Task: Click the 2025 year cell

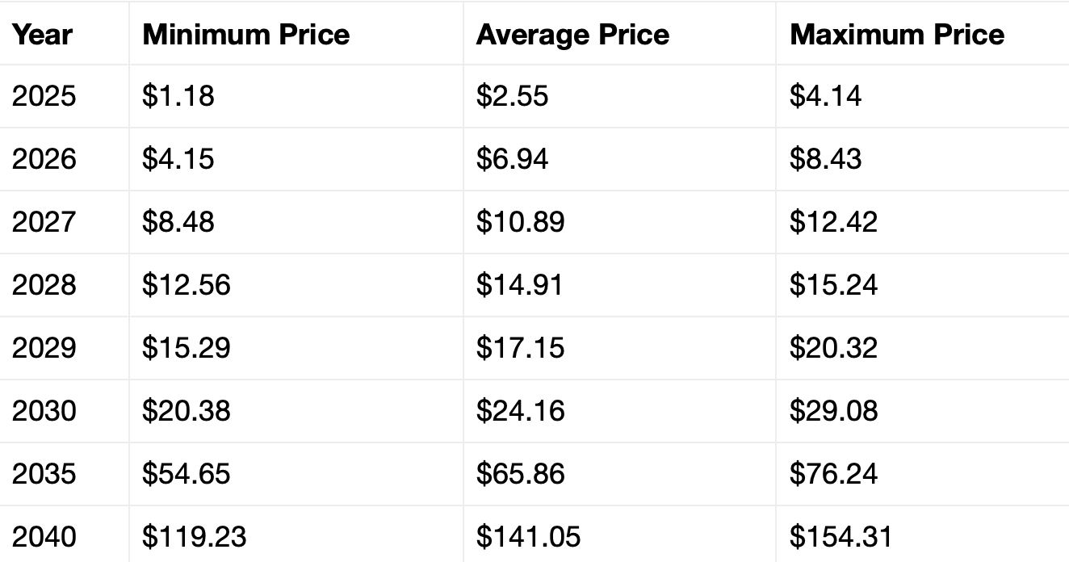Action: [44, 96]
